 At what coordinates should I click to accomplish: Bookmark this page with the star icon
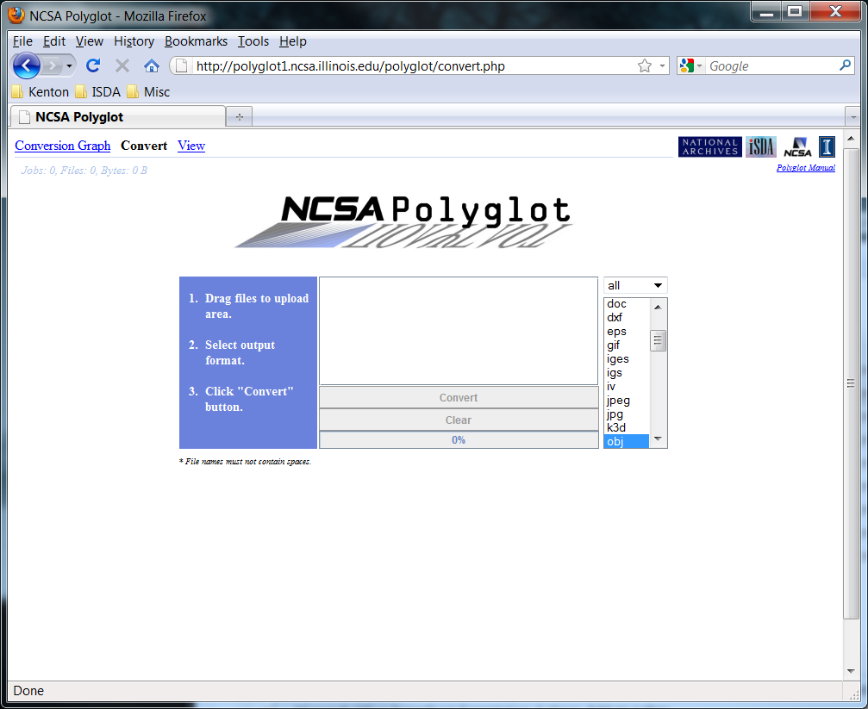click(645, 65)
